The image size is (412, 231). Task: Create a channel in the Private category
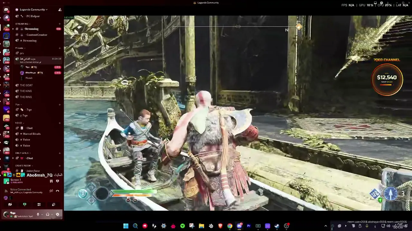(60, 48)
